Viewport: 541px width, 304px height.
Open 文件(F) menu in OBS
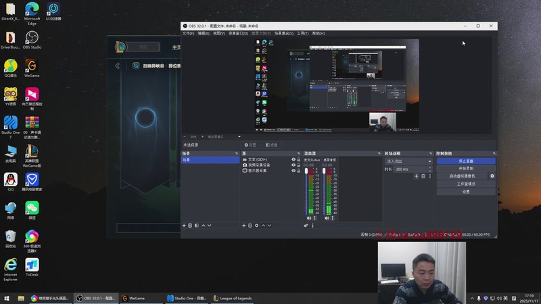(x=189, y=33)
